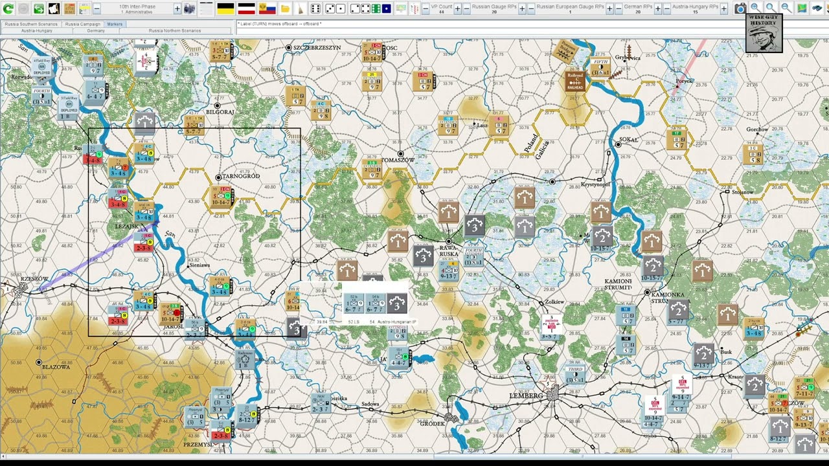Viewport: 829px width, 466px height.
Task: Roll the two-dice button showing three and one
Action: coord(335,8)
